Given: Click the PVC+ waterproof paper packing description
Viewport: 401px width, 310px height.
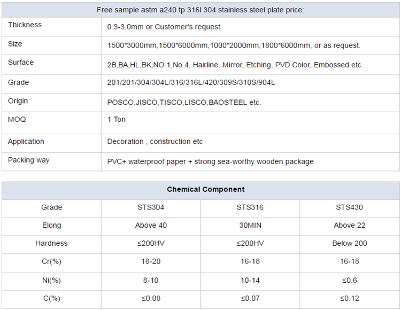Looking at the screenshot, I should (210, 161).
